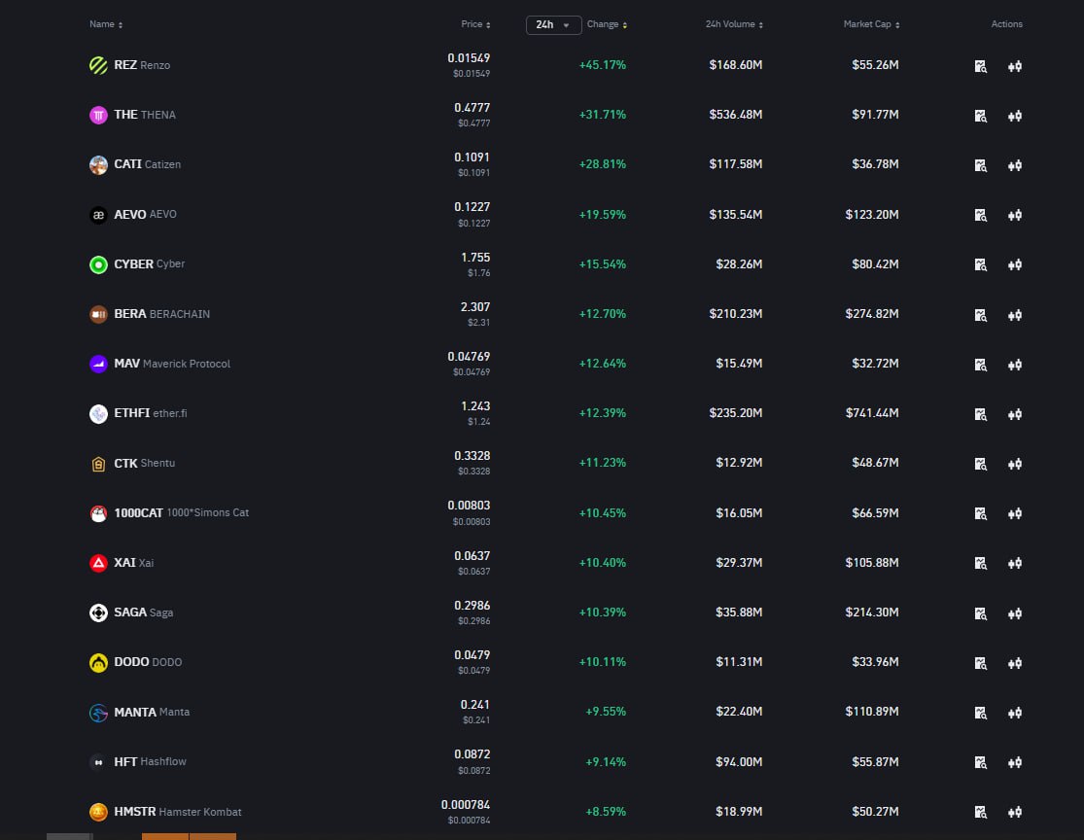The image size is (1084, 840).
Task: Click the DODO yellow coin logo
Action: (98, 662)
